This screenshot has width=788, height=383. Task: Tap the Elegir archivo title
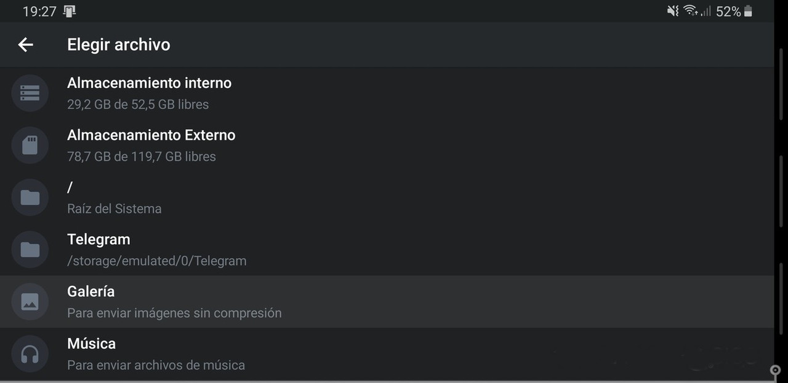pos(119,44)
